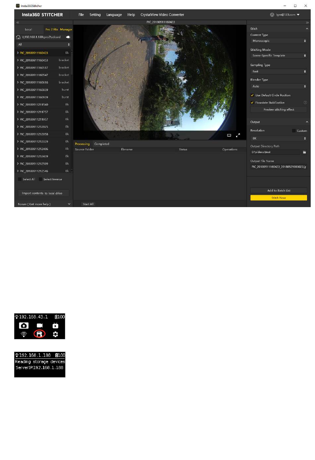Click the Source Folder column header
315x460 pixels.
pos(85,150)
